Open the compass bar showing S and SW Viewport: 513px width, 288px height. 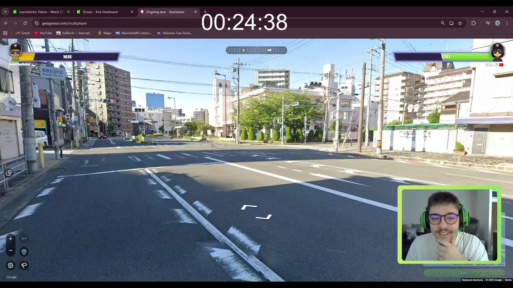(256, 50)
